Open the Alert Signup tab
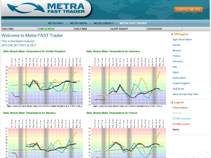The image size is (211, 158). (128, 29)
